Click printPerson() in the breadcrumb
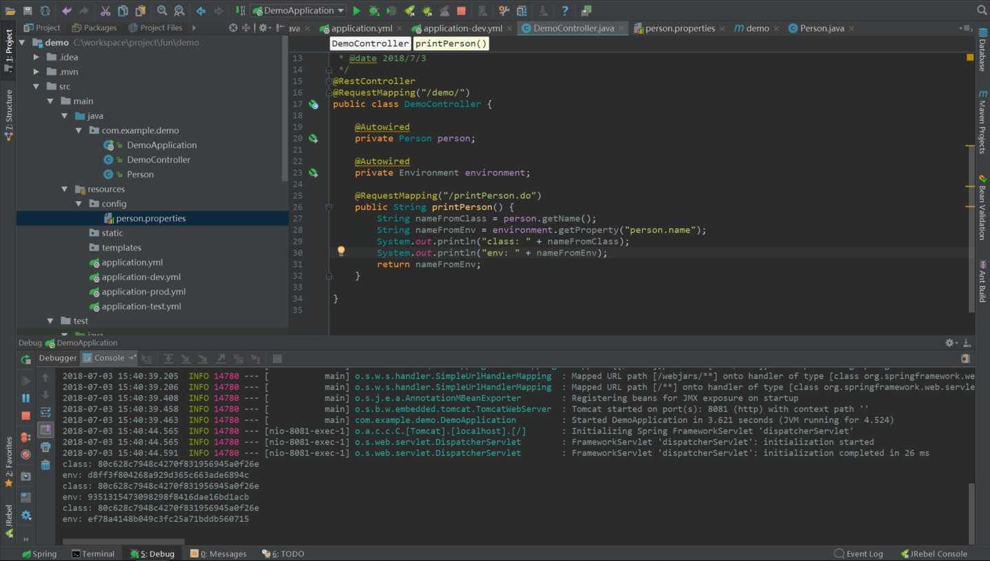 coord(451,43)
